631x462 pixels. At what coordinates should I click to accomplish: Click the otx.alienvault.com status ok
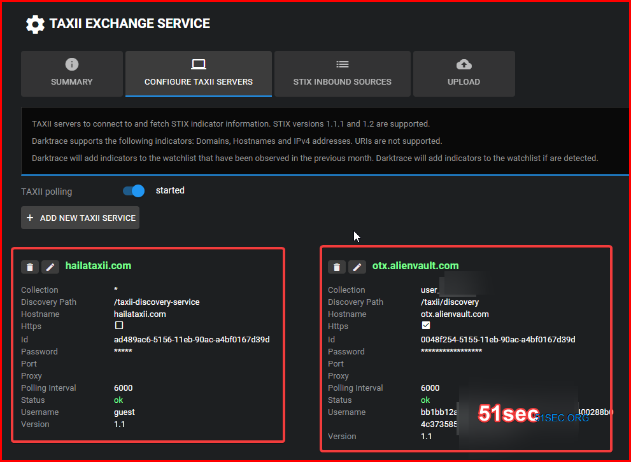(x=425, y=400)
